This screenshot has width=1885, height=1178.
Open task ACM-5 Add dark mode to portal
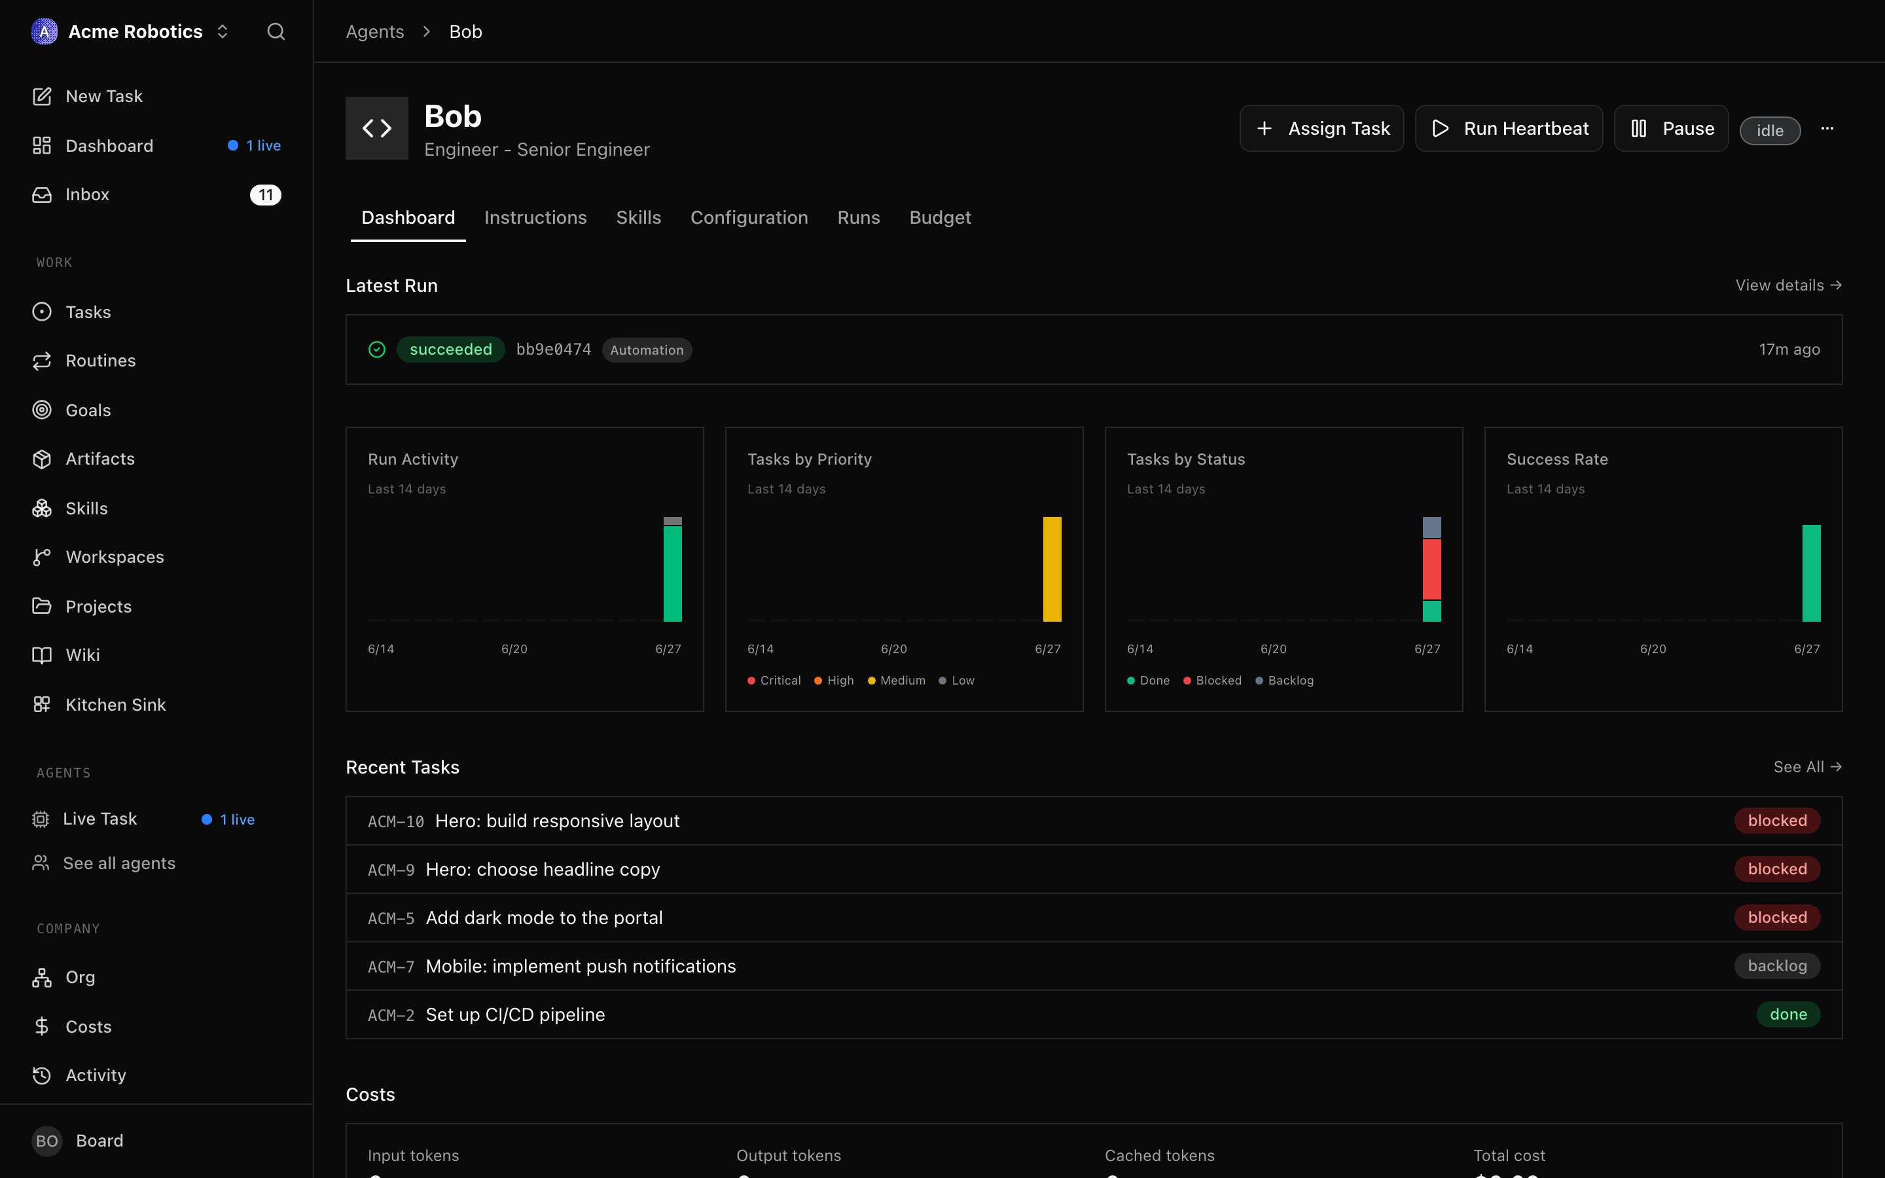tap(1094, 918)
